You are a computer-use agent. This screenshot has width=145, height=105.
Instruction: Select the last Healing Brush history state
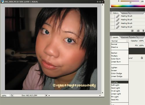tap(130, 27)
